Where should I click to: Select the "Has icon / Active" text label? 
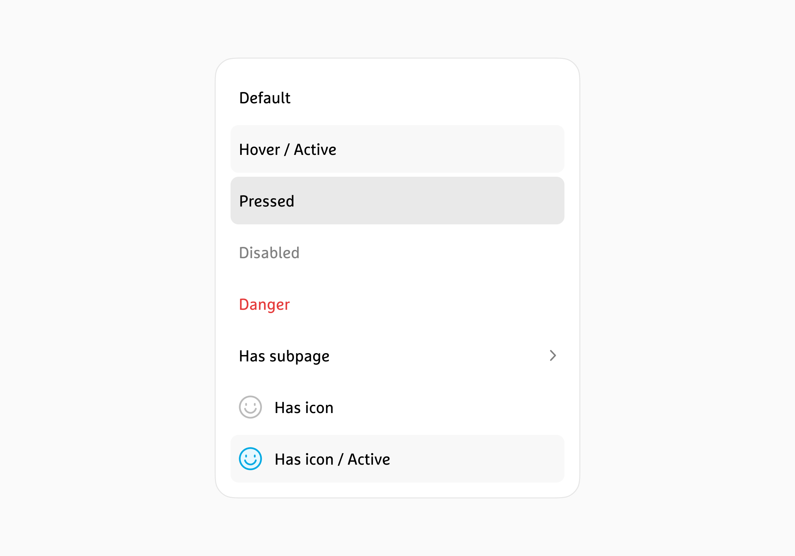(332, 459)
